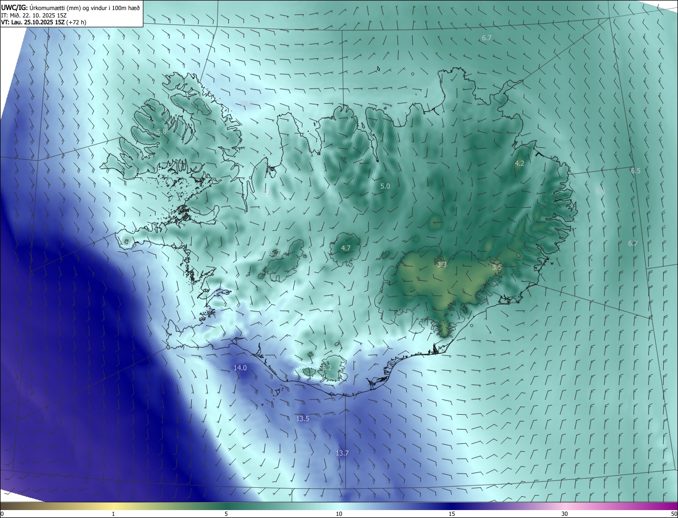678x518 pixels.
Task: Click the colorbar tick label '1'
Action: pos(113,514)
